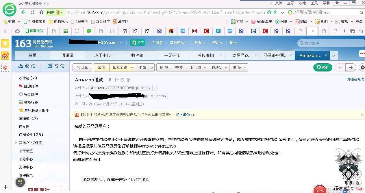Open the 工具 menu at top right

[314, 3]
